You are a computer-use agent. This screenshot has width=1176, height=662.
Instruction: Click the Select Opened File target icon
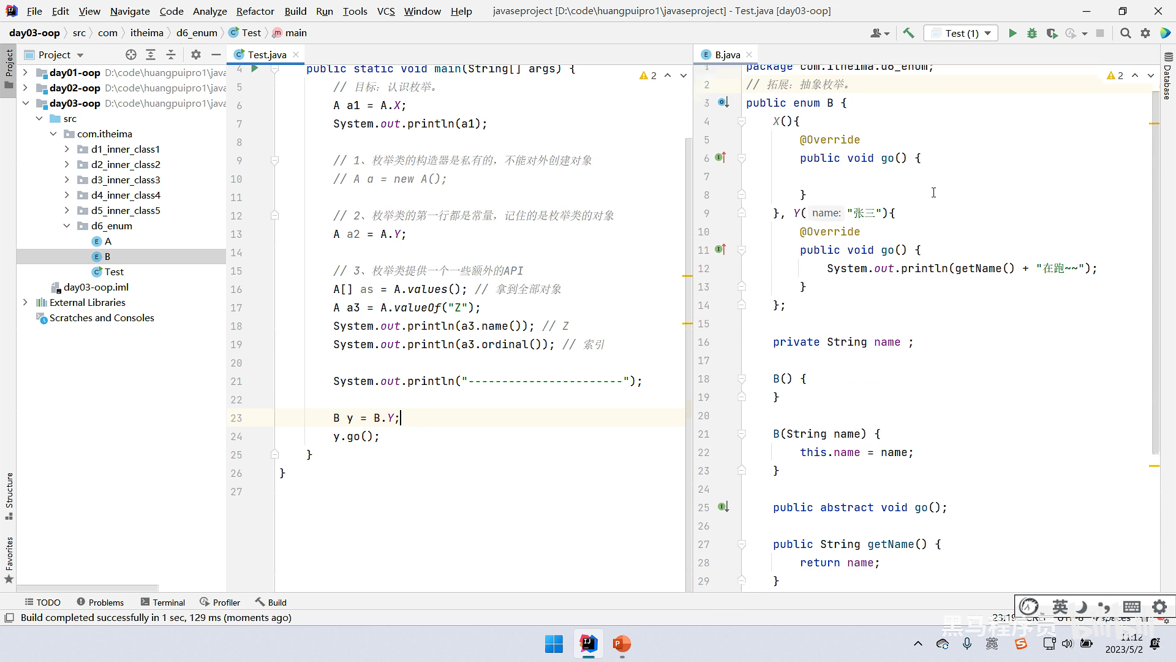coord(130,55)
